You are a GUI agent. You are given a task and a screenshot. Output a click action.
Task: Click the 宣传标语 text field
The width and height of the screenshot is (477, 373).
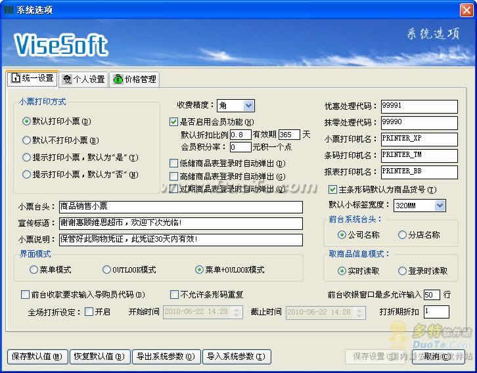(x=181, y=223)
